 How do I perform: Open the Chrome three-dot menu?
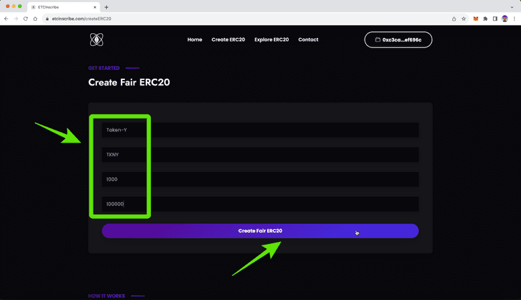point(514,19)
